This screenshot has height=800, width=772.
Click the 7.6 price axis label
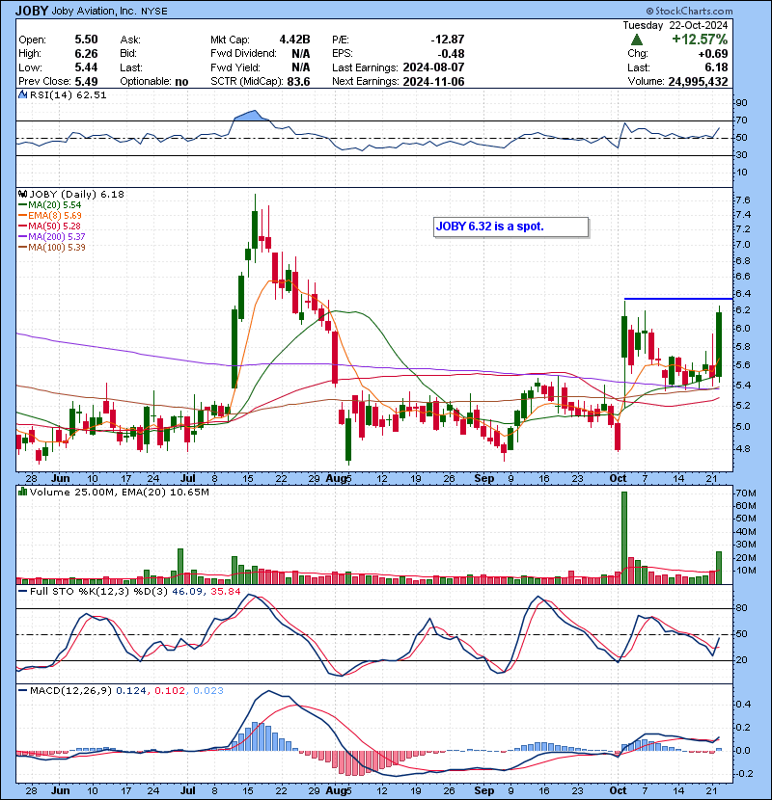click(x=743, y=200)
